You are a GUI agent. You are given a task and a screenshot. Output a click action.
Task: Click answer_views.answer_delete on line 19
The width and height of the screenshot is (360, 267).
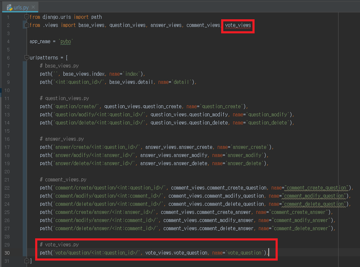point(174,163)
